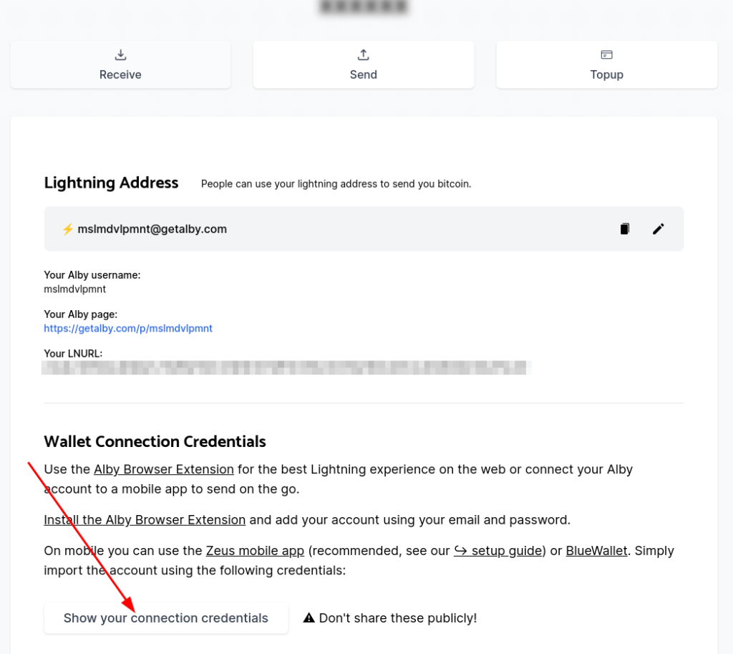Viewport: 733px width, 654px height.
Task: Follow Install the Alby Browser Extension link
Action: (x=145, y=520)
